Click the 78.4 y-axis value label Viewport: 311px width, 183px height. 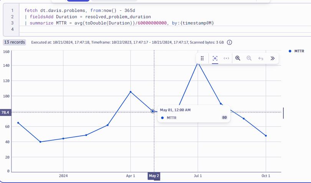(6, 112)
